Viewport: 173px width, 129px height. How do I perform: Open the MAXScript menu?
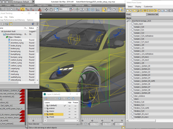click(x=80, y=5)
